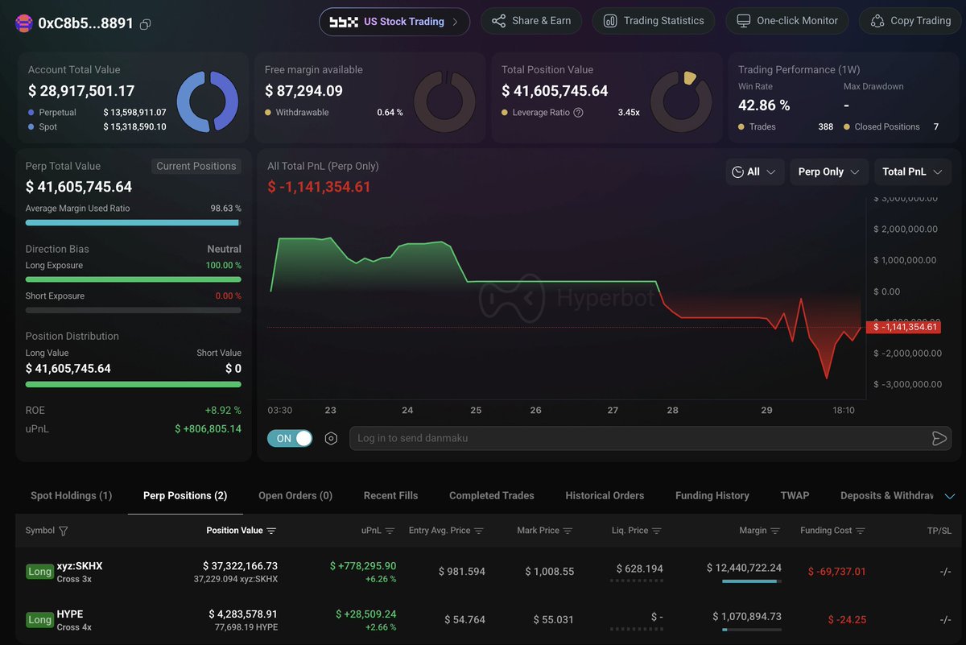The height and width of the screenshot is (645, 966).
Task: Toggle the Current Positions button
Action: pyautogui.click(x=196, y=166)
